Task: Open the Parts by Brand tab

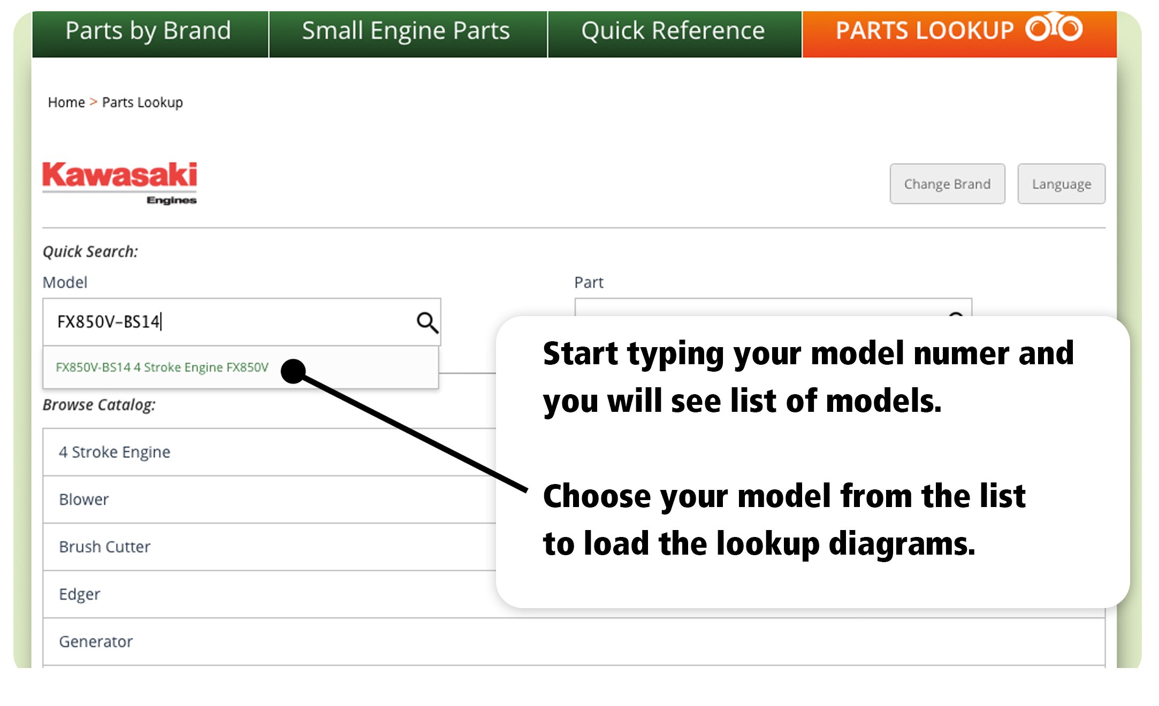Action: tap(150, 34)
